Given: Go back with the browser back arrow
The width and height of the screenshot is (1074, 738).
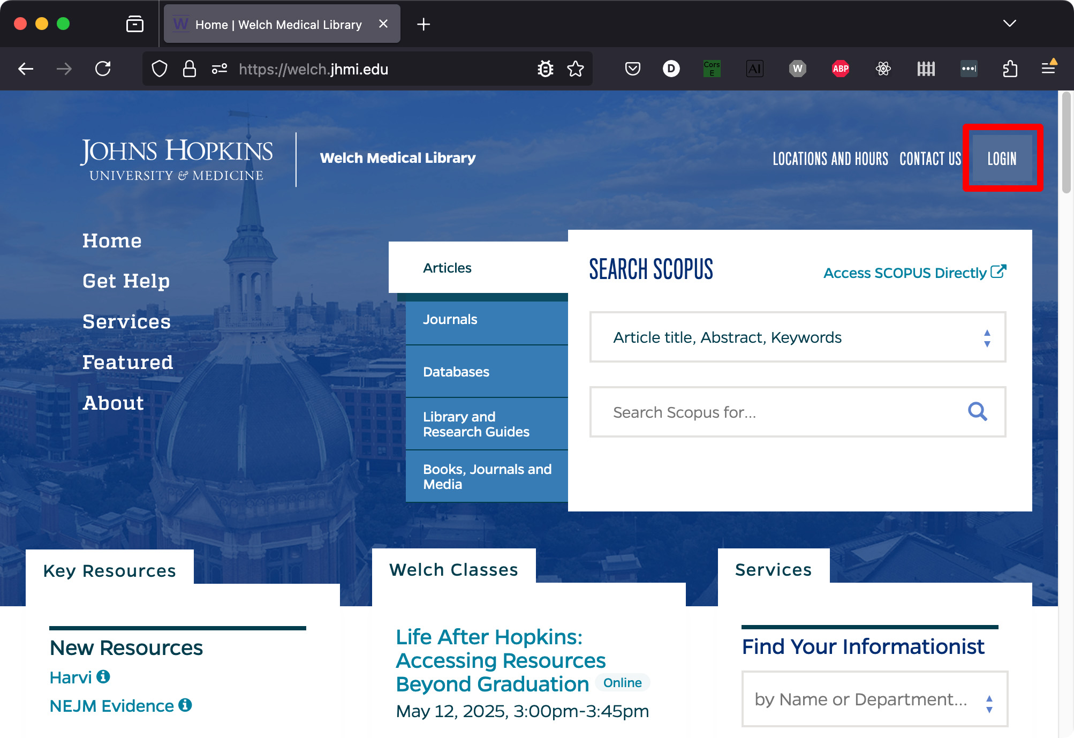Looking at the screenshot, I should coord(26,69).
